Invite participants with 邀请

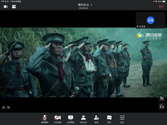[96, 119]
